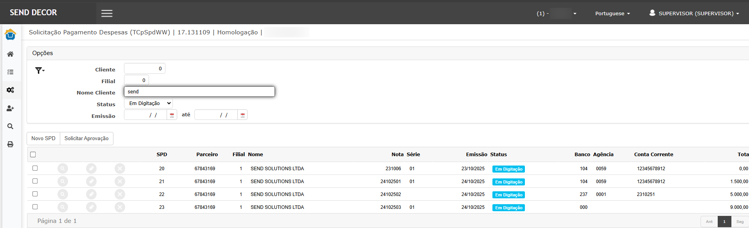Expand the filter funnel options dropdown
Image resolution: width=749 pixels, height=228 pixels.
(40, 71)
